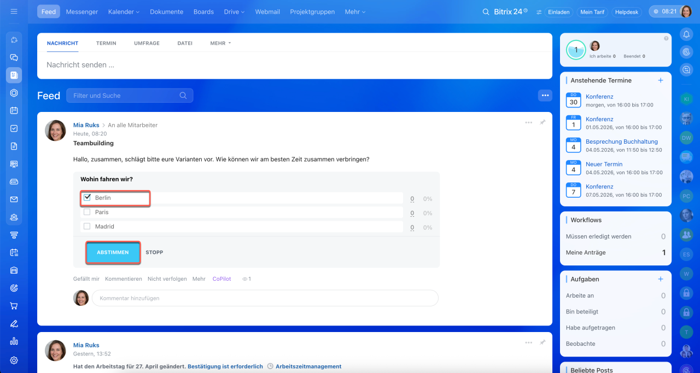Click the circular work time progress indicator
This screenshot has width=700, height=373.
coord(575,50)
